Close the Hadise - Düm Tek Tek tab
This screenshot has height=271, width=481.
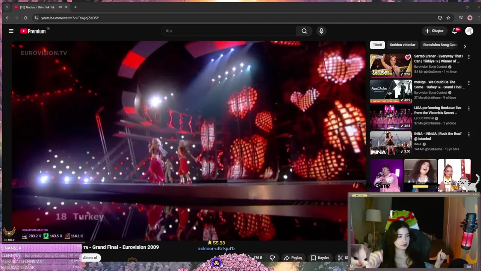pyautogui.click(x=67, y=7)
